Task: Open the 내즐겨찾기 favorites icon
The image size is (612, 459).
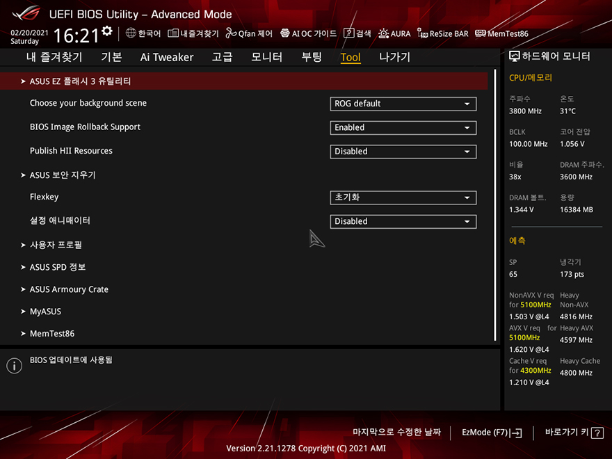Action: (x=173, y=33)
